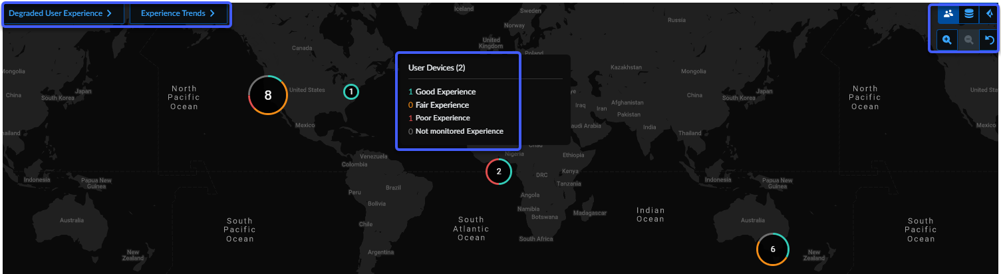The image size is (1001, 274).
Task: Select the third map view mode icon
Action: (x=989, y=14)
